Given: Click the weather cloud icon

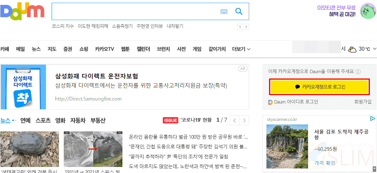Looking at the screenshot, I should pos(352,49).
